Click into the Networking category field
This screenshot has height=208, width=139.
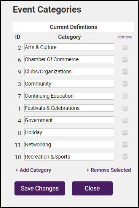[x=69, y=144]
